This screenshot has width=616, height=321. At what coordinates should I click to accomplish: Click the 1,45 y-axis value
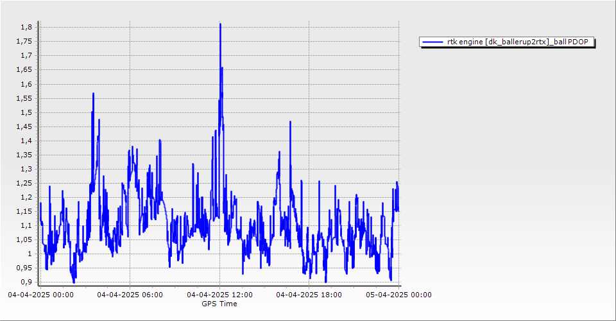(24, 126)
